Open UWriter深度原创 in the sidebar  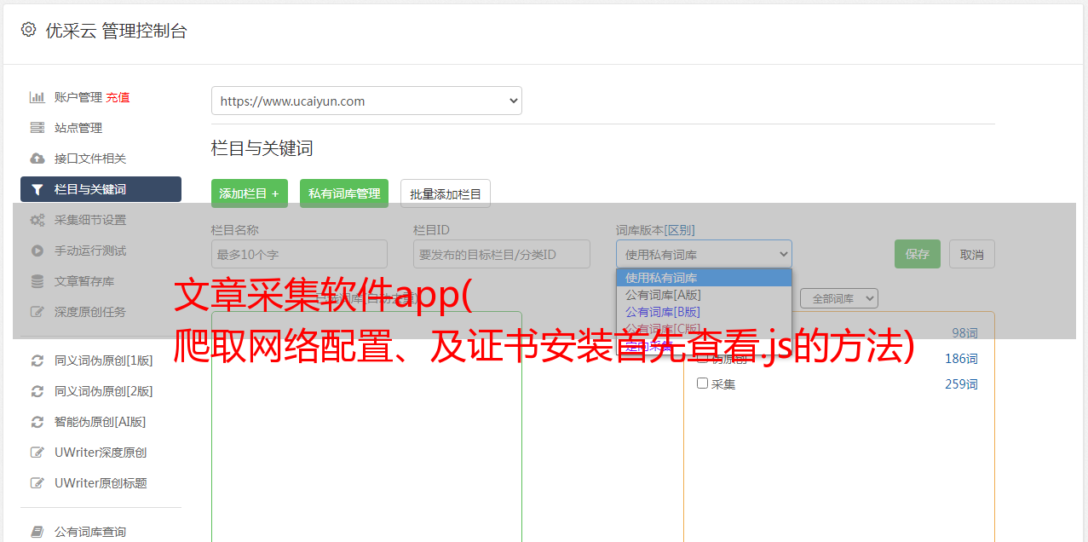pyautogui.click(x=101, y=453)
